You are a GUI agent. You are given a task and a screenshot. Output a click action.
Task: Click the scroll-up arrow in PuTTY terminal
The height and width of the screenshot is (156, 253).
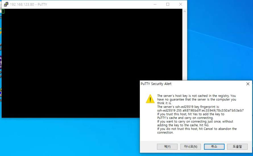coord(184,11)
